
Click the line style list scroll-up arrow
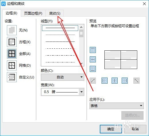point(81,27)
